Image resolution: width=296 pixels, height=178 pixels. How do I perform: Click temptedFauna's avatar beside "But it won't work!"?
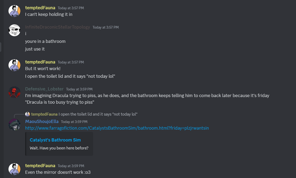click(x=14, y=65)
